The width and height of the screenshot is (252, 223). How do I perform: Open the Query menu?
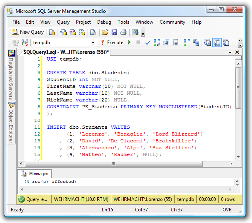[x=63, y=22]
